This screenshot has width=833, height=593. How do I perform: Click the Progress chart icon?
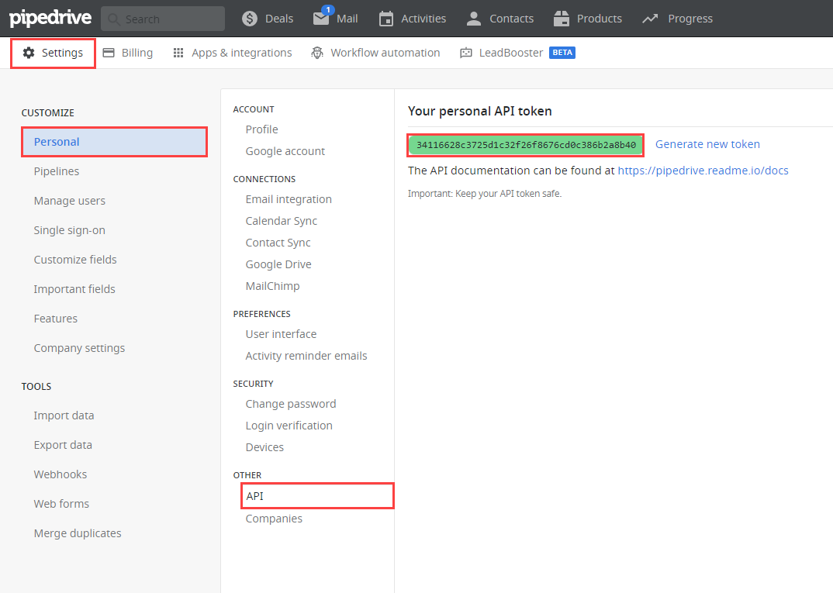[650, 19]
